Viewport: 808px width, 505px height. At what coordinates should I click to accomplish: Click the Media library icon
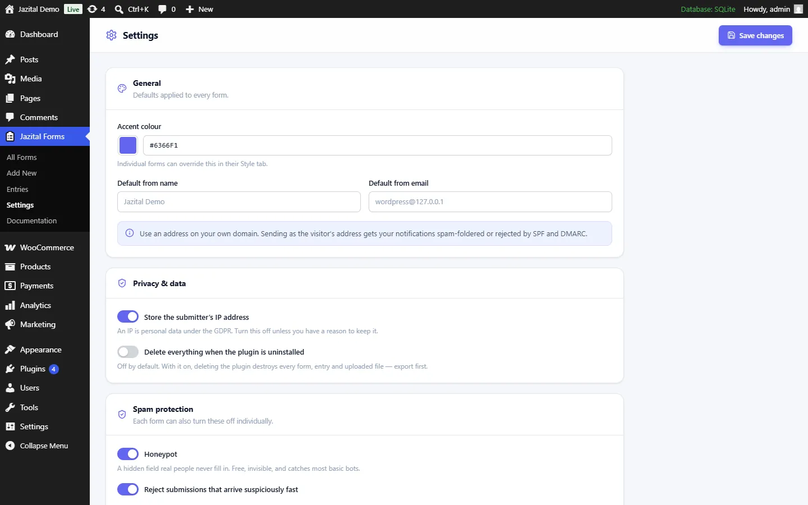point(10,79)
